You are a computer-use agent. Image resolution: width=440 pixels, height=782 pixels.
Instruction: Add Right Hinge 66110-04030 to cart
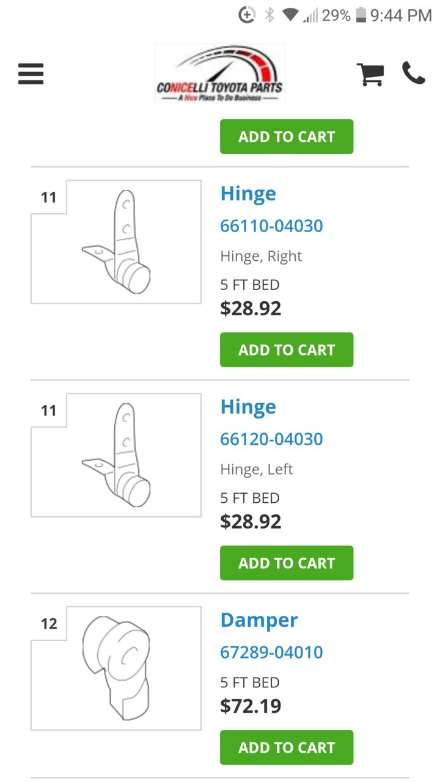[x=287, y=349]
